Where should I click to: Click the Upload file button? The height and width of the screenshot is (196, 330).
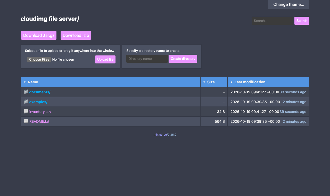(105, 59)
